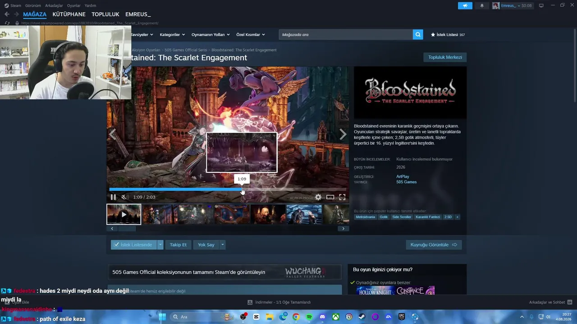Go forward with the Steam forward arrow
This screenshot has width=577, height=324.
pos(17,14)
